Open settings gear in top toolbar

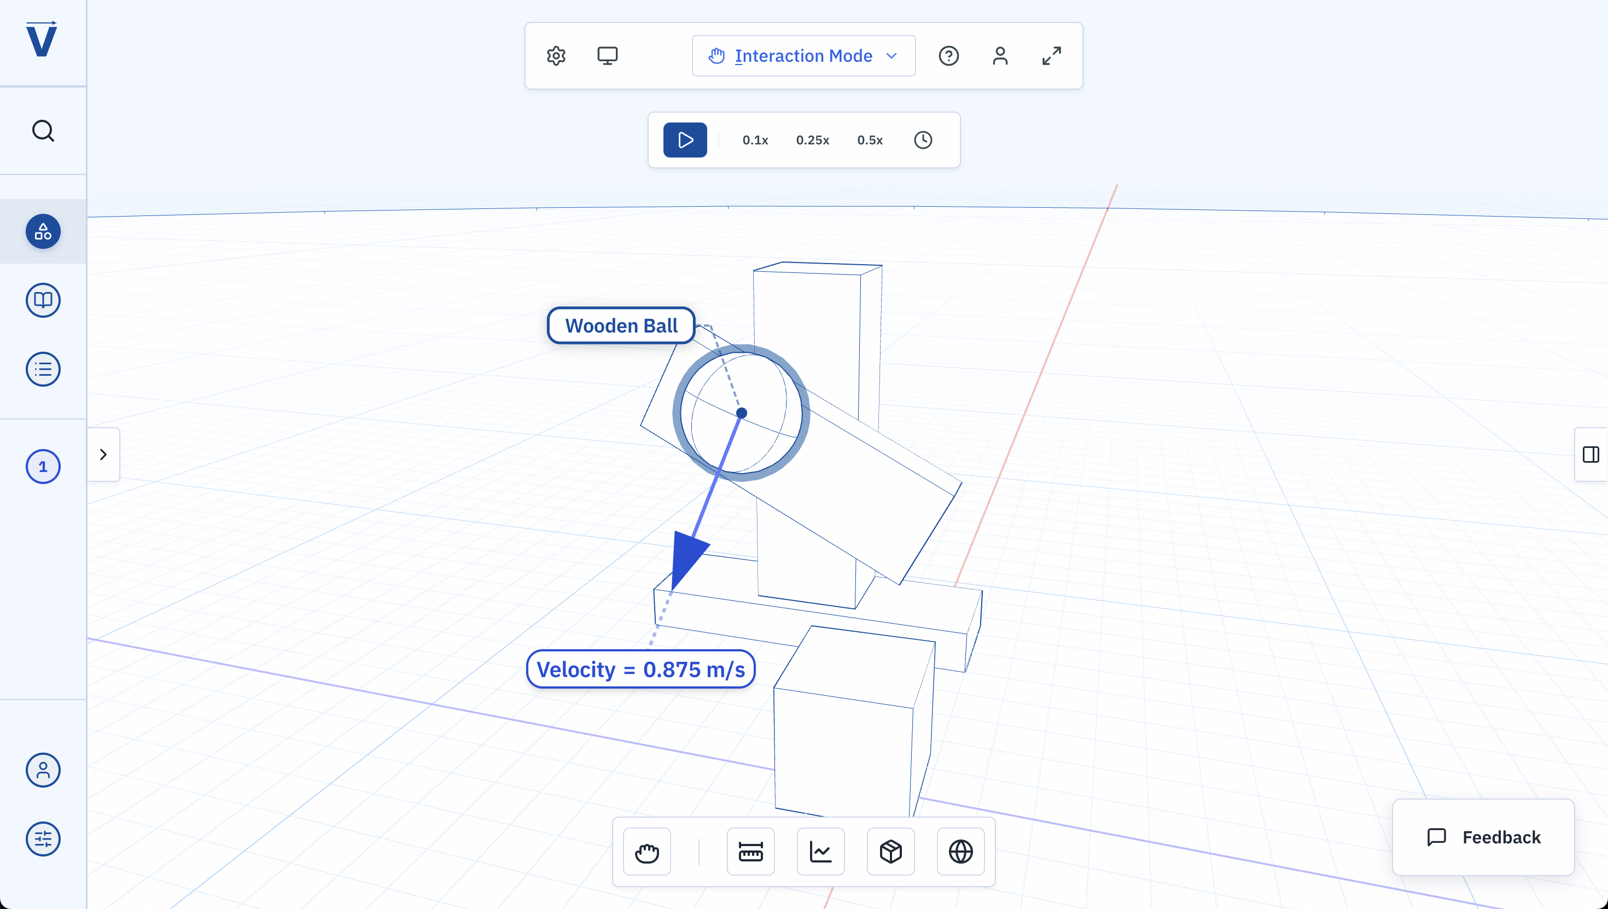[x=556, y=56]
